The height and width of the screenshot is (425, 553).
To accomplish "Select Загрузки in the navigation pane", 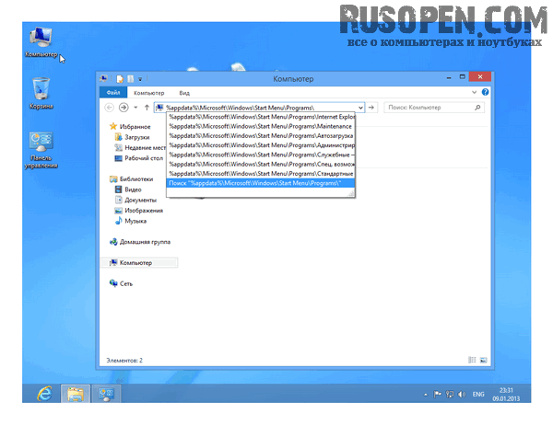I will [137, 136].
